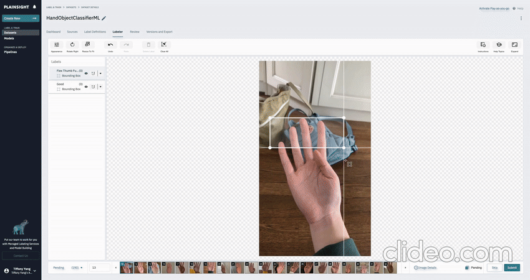The height and width of the screenshot is (280, 530).
Task: Switch to the Sources tab
Action: pyautogui.click(x=72, y=32)
